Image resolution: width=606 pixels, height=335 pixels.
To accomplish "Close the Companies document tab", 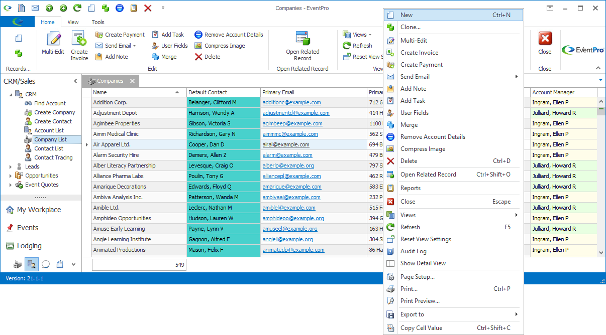I will 132,81.
